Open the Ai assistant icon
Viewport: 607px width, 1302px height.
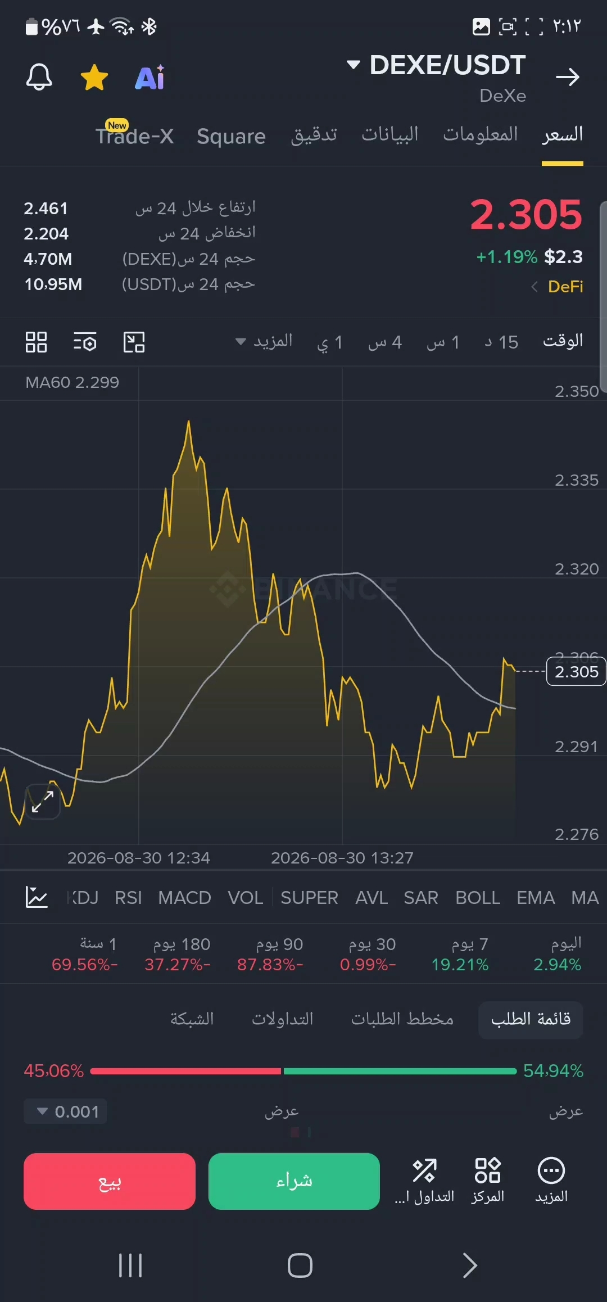click(x=150, y=78)
